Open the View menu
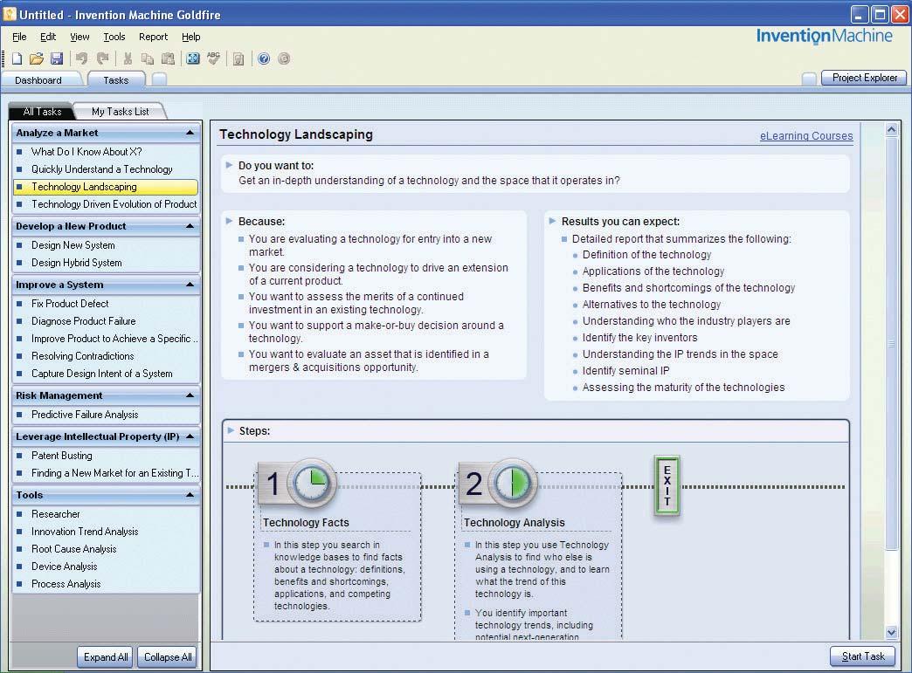The image size is (912, 673). pos(79,37)
